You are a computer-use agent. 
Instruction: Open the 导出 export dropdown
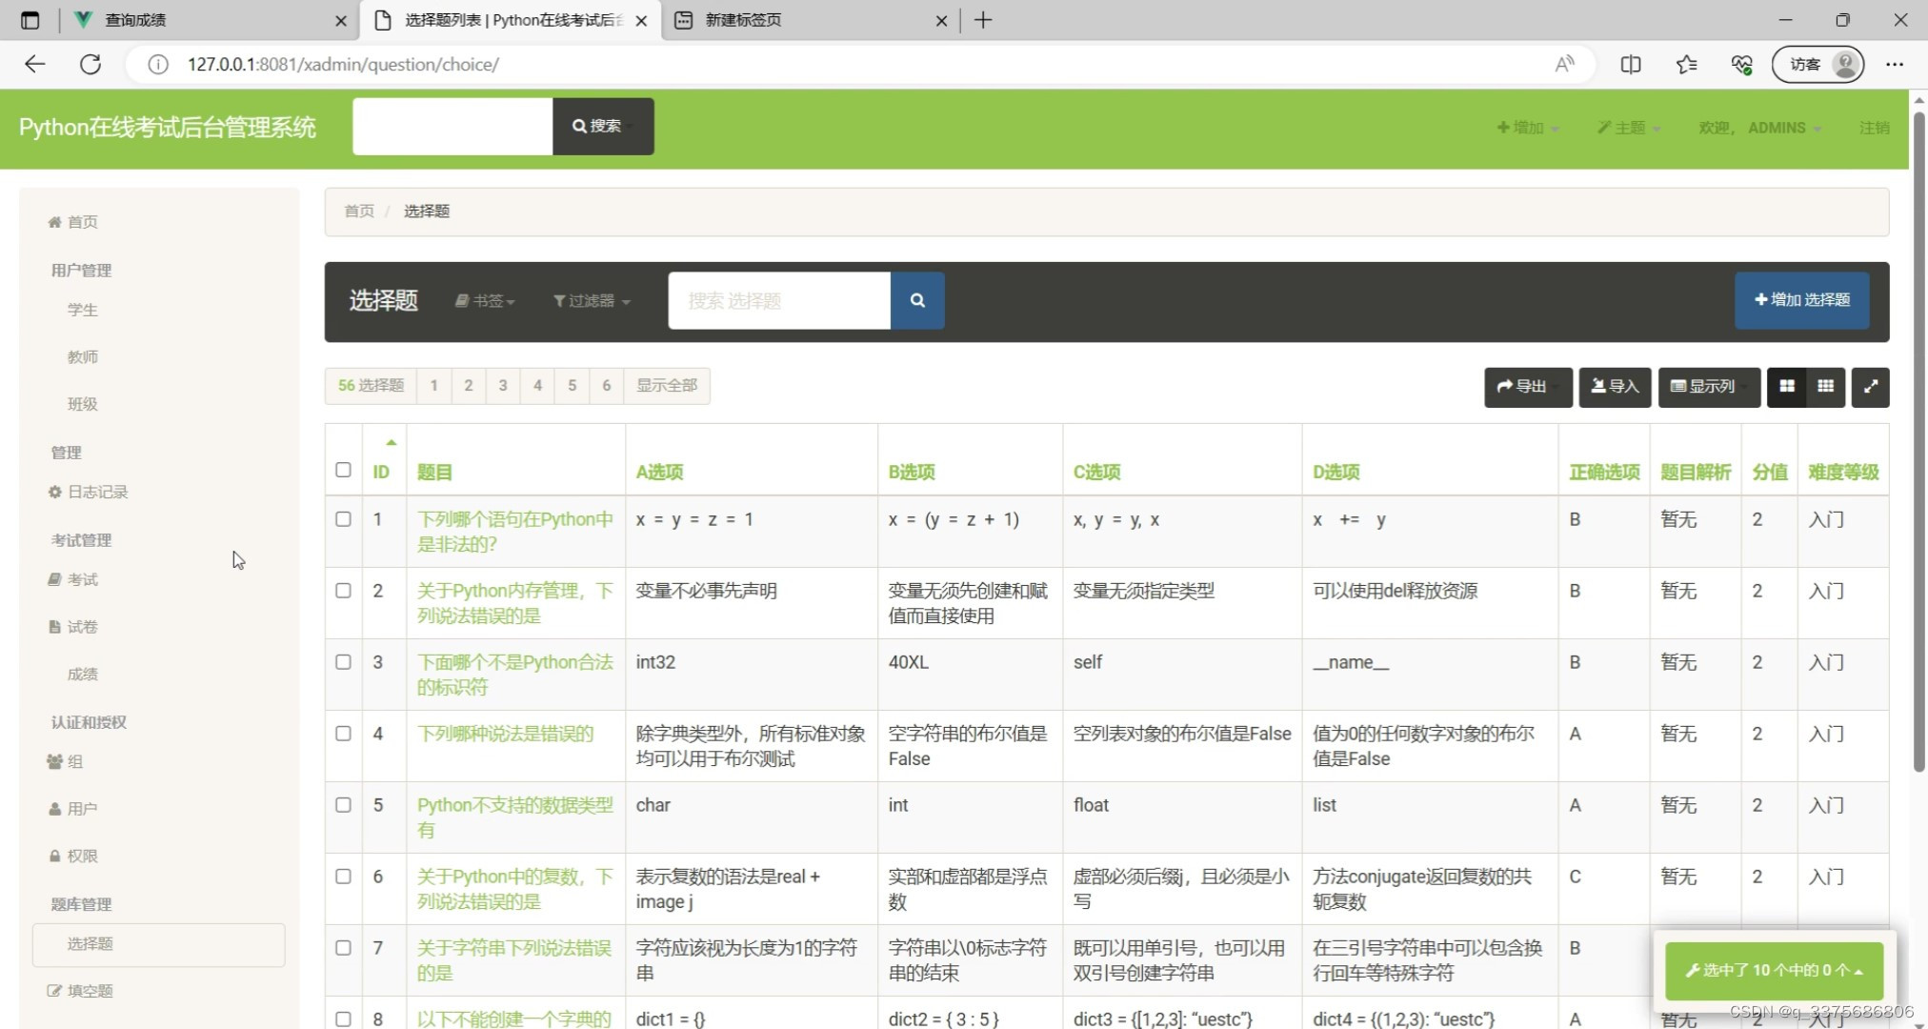click(1527, 387)
